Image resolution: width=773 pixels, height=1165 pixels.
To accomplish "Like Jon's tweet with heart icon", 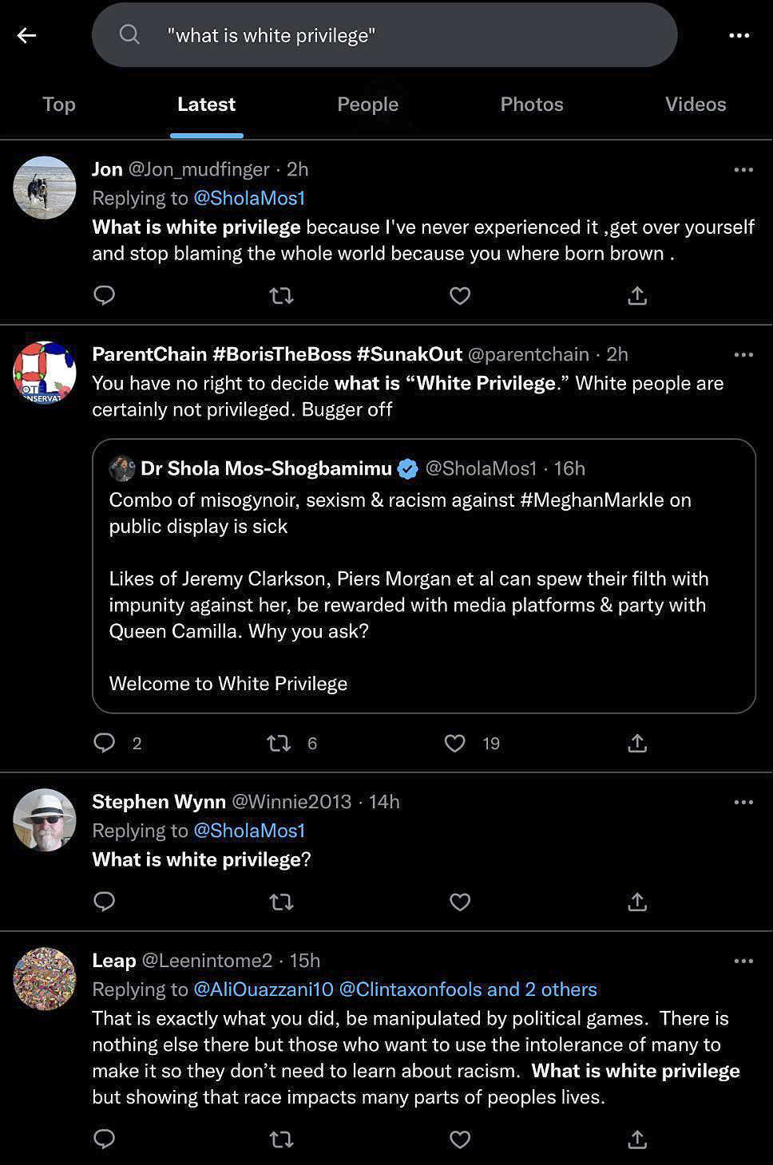I will tap(460, 296).
